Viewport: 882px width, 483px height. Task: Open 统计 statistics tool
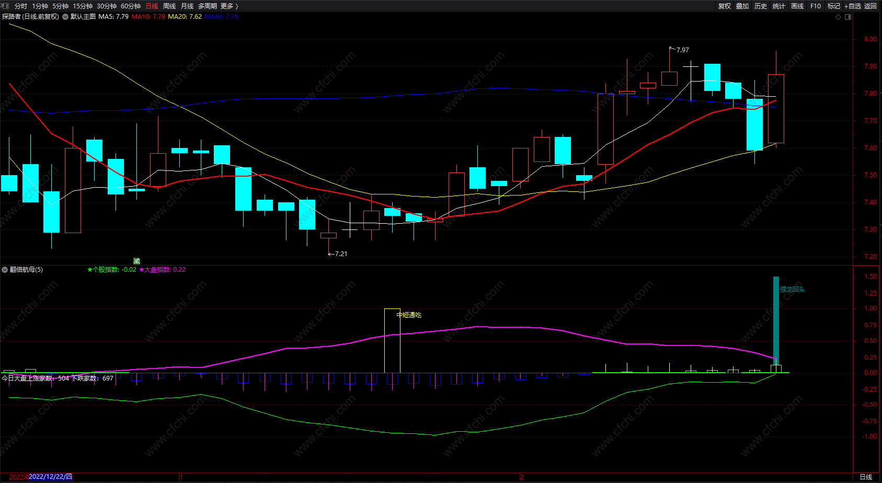779,6
